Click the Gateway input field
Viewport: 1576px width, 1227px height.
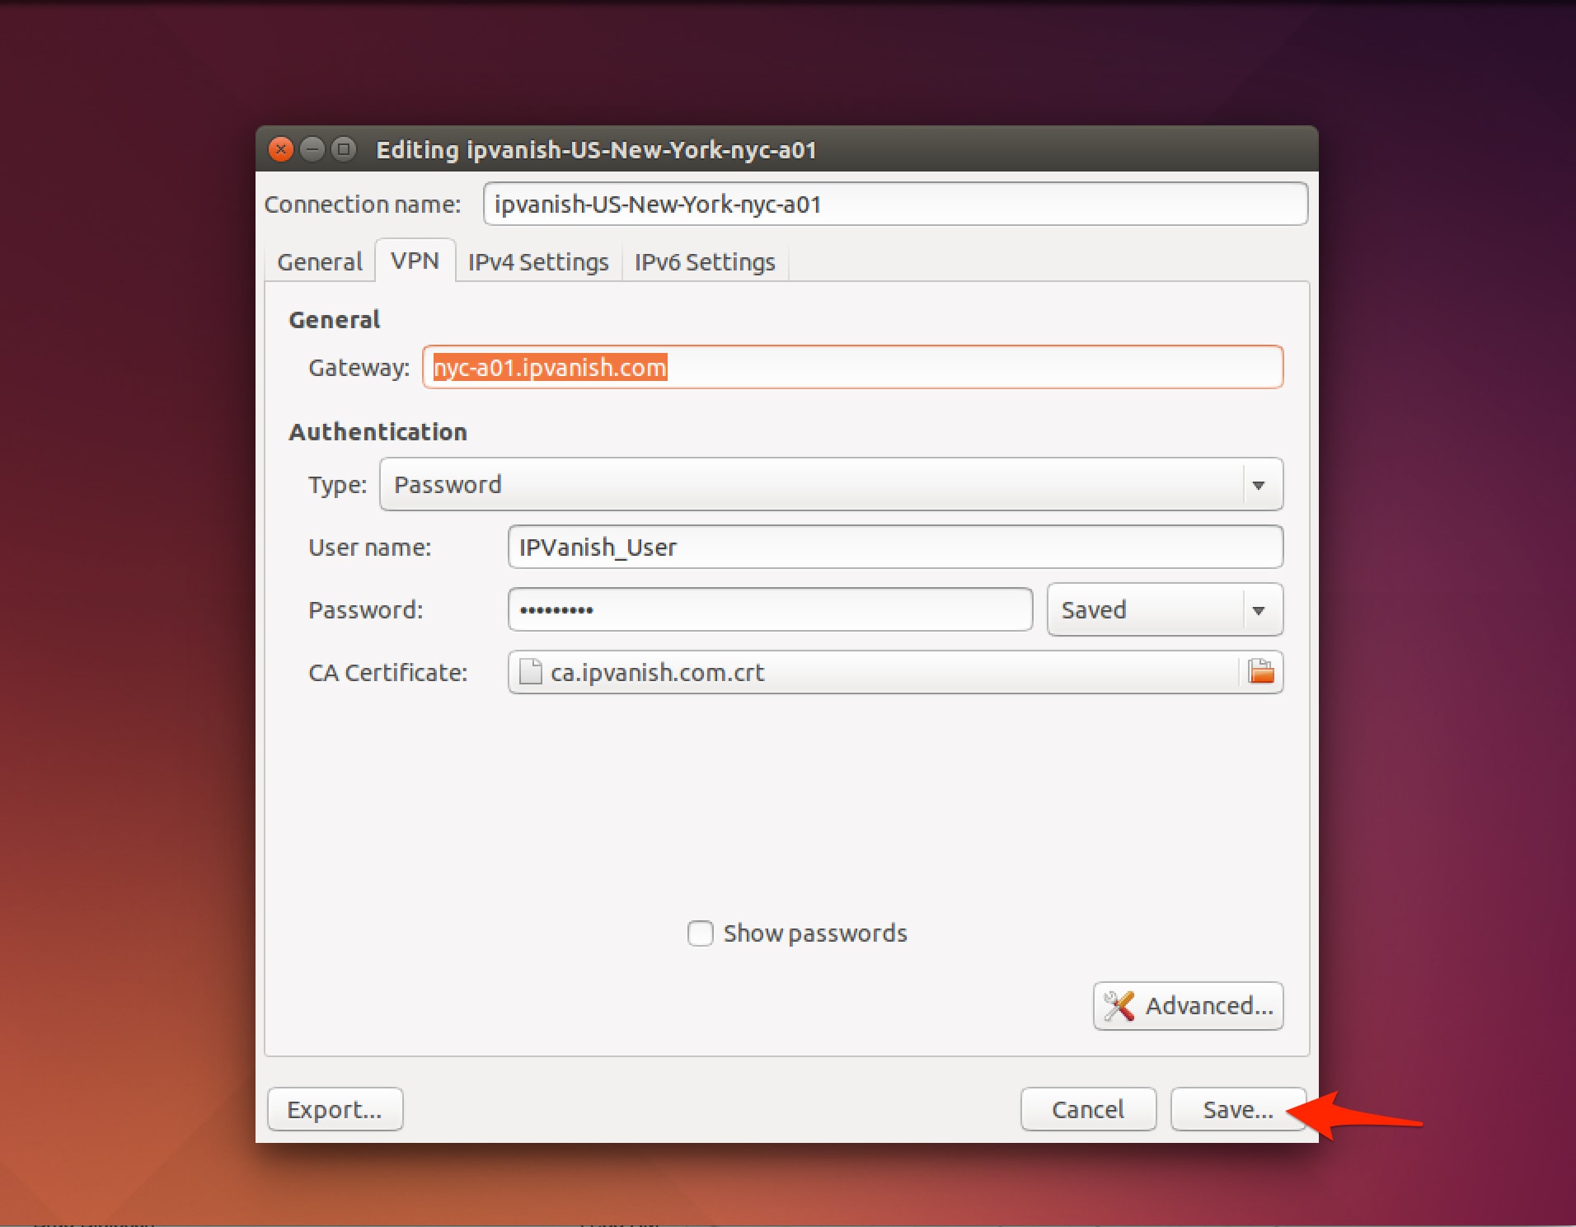pyautogui.click(x=852, y=367)
